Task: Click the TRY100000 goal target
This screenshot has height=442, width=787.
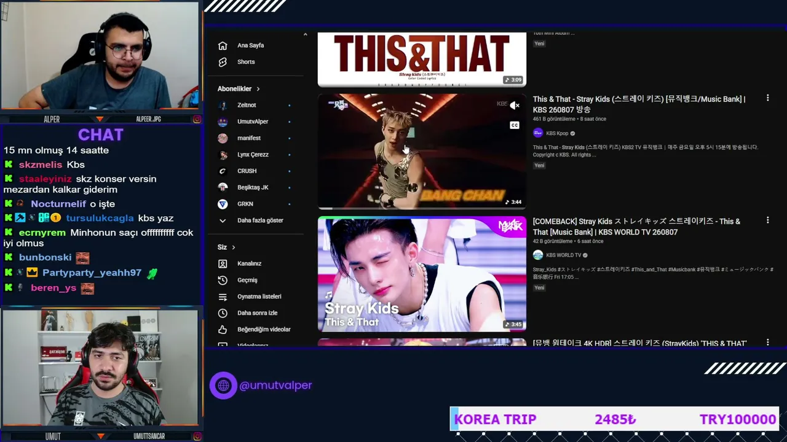Action: (738, 419)
